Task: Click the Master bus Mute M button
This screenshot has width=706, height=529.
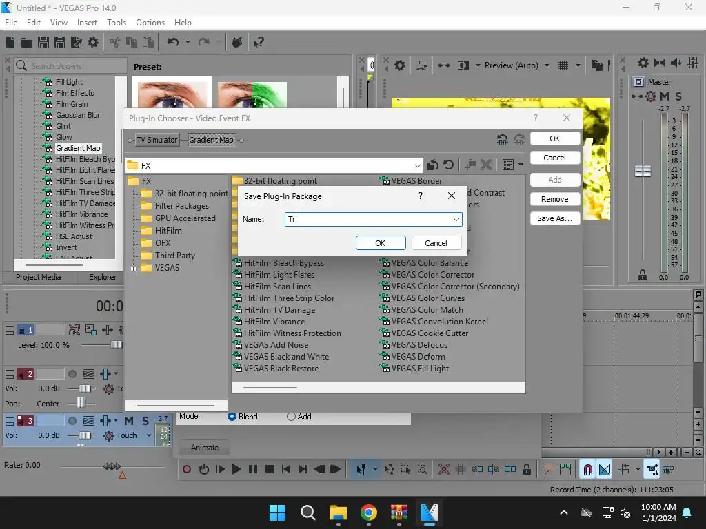Action: 665,96
